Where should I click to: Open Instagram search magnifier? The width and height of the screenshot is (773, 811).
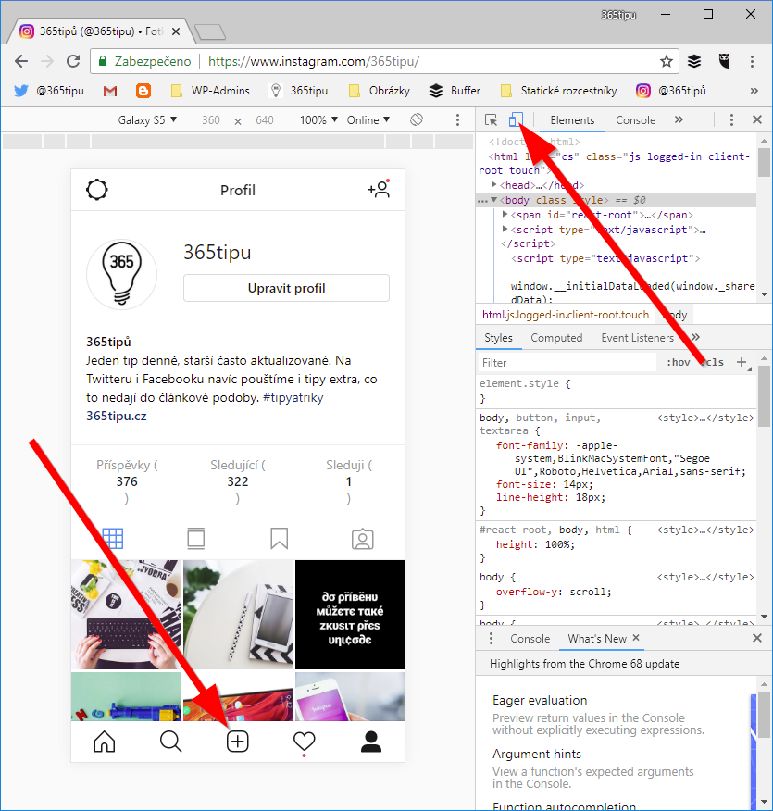tap(170, 742)
